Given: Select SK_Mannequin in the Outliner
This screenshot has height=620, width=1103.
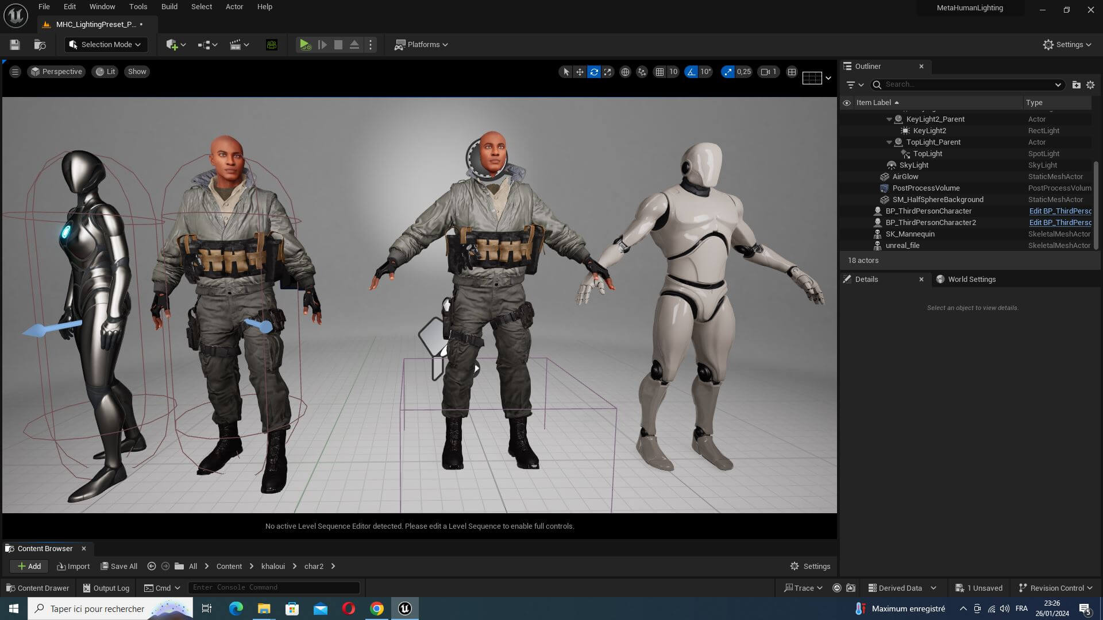Looking at the screenshot, I should tap(910, 234).
